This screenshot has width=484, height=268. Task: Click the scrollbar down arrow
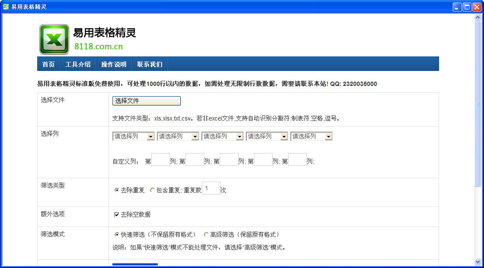coord(478,261)
